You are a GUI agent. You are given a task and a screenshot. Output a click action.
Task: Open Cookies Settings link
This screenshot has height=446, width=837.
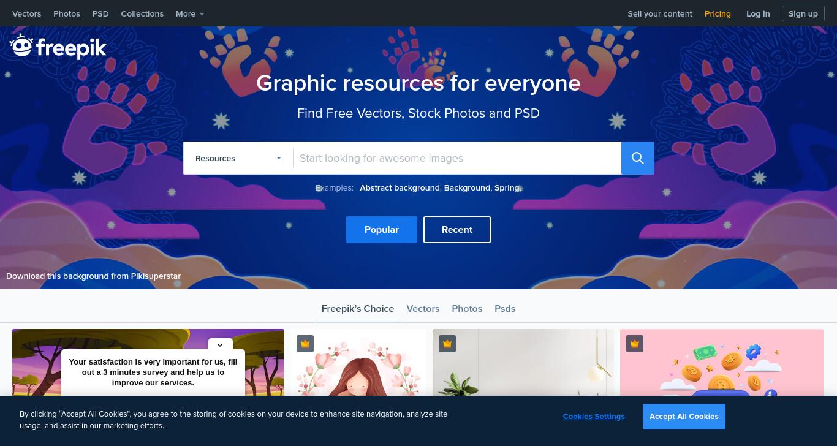(x=594, y=417)
